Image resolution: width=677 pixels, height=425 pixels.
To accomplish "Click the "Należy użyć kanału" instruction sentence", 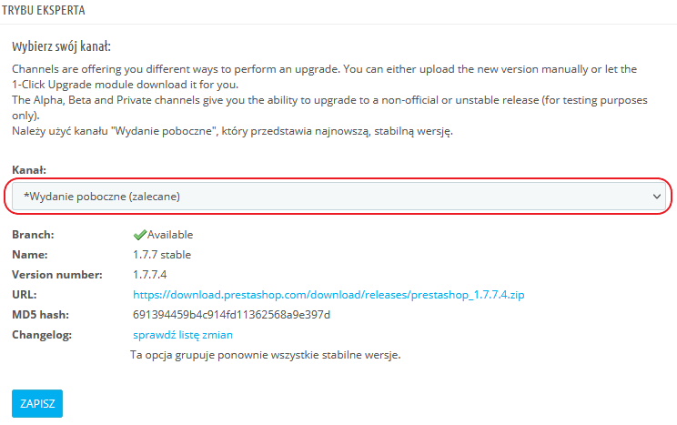I will pos(232,131).
